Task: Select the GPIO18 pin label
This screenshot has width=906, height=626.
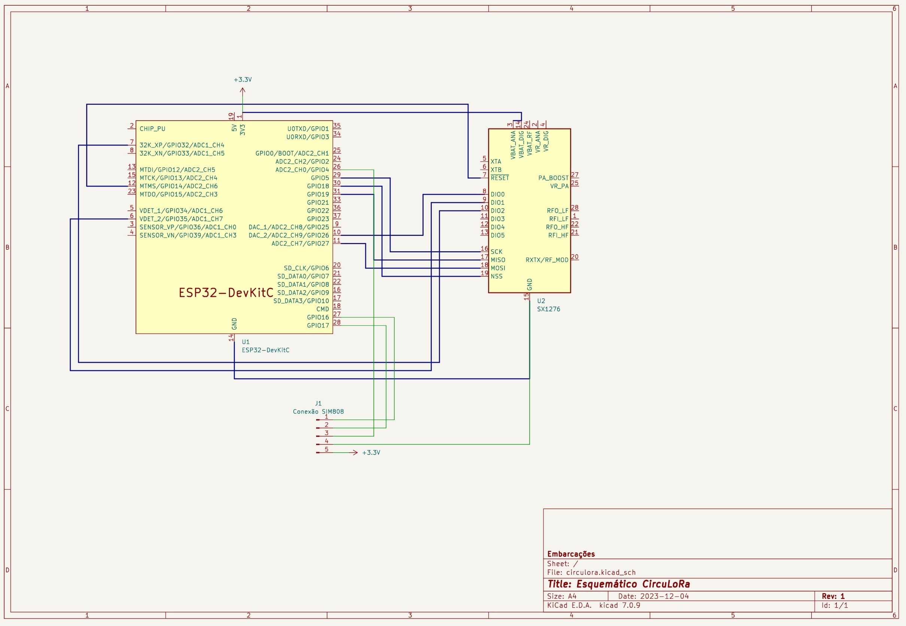Action: (x=318, y=186)
